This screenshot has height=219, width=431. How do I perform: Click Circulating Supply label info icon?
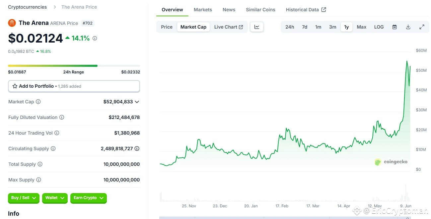[x=53, y=149]
